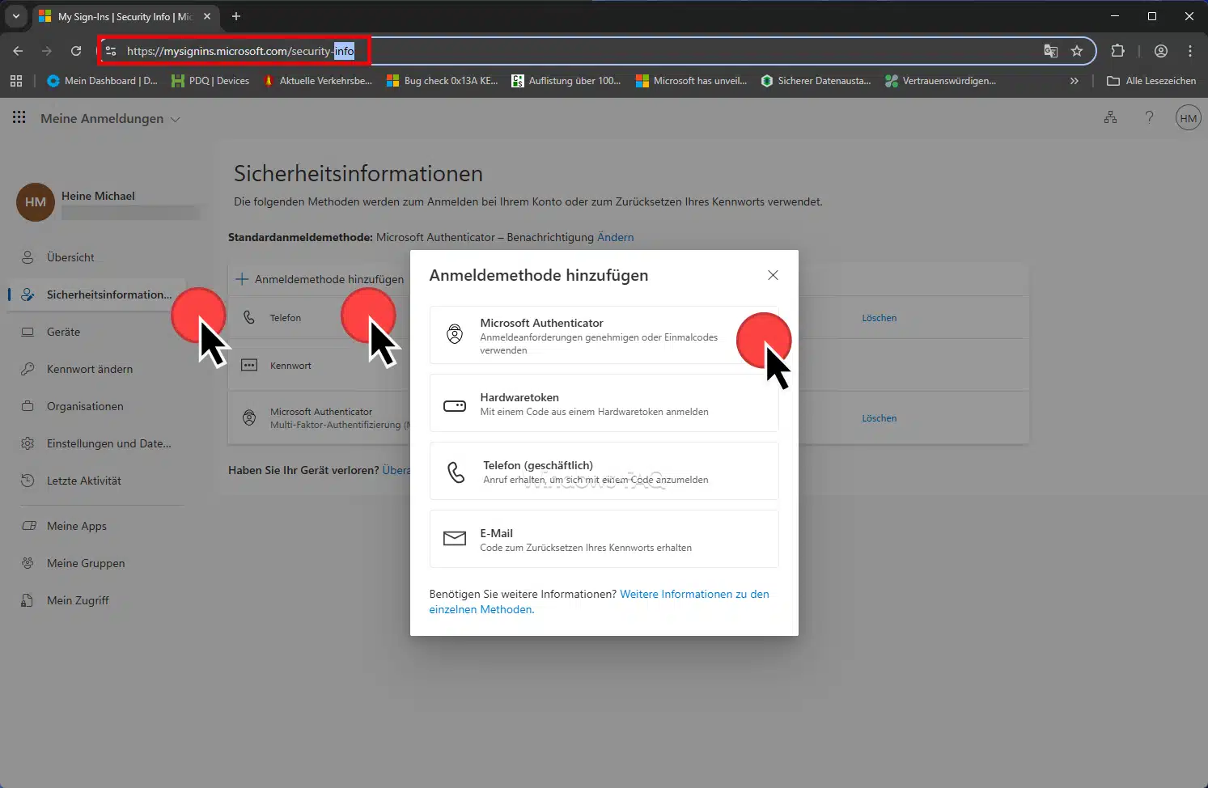
Task: Open the app launcher waffle grid icon
Action: (x=19, y=118)
